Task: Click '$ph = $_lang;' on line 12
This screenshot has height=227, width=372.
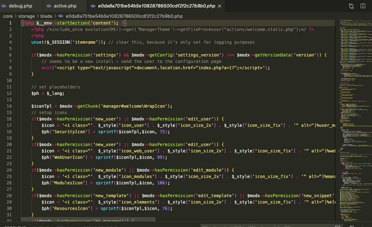Action: click(x=48, y=93)
